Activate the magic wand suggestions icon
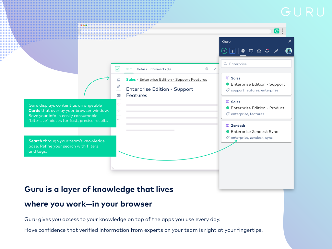Image resolution: width=332 pixels, height=249 pixels. point(276,51)
